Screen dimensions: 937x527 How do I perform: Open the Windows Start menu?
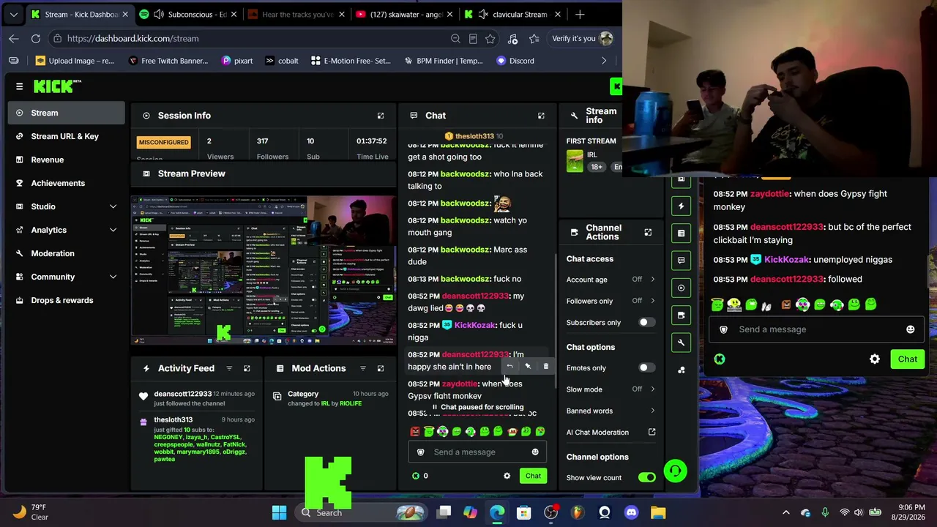(279, 512)
